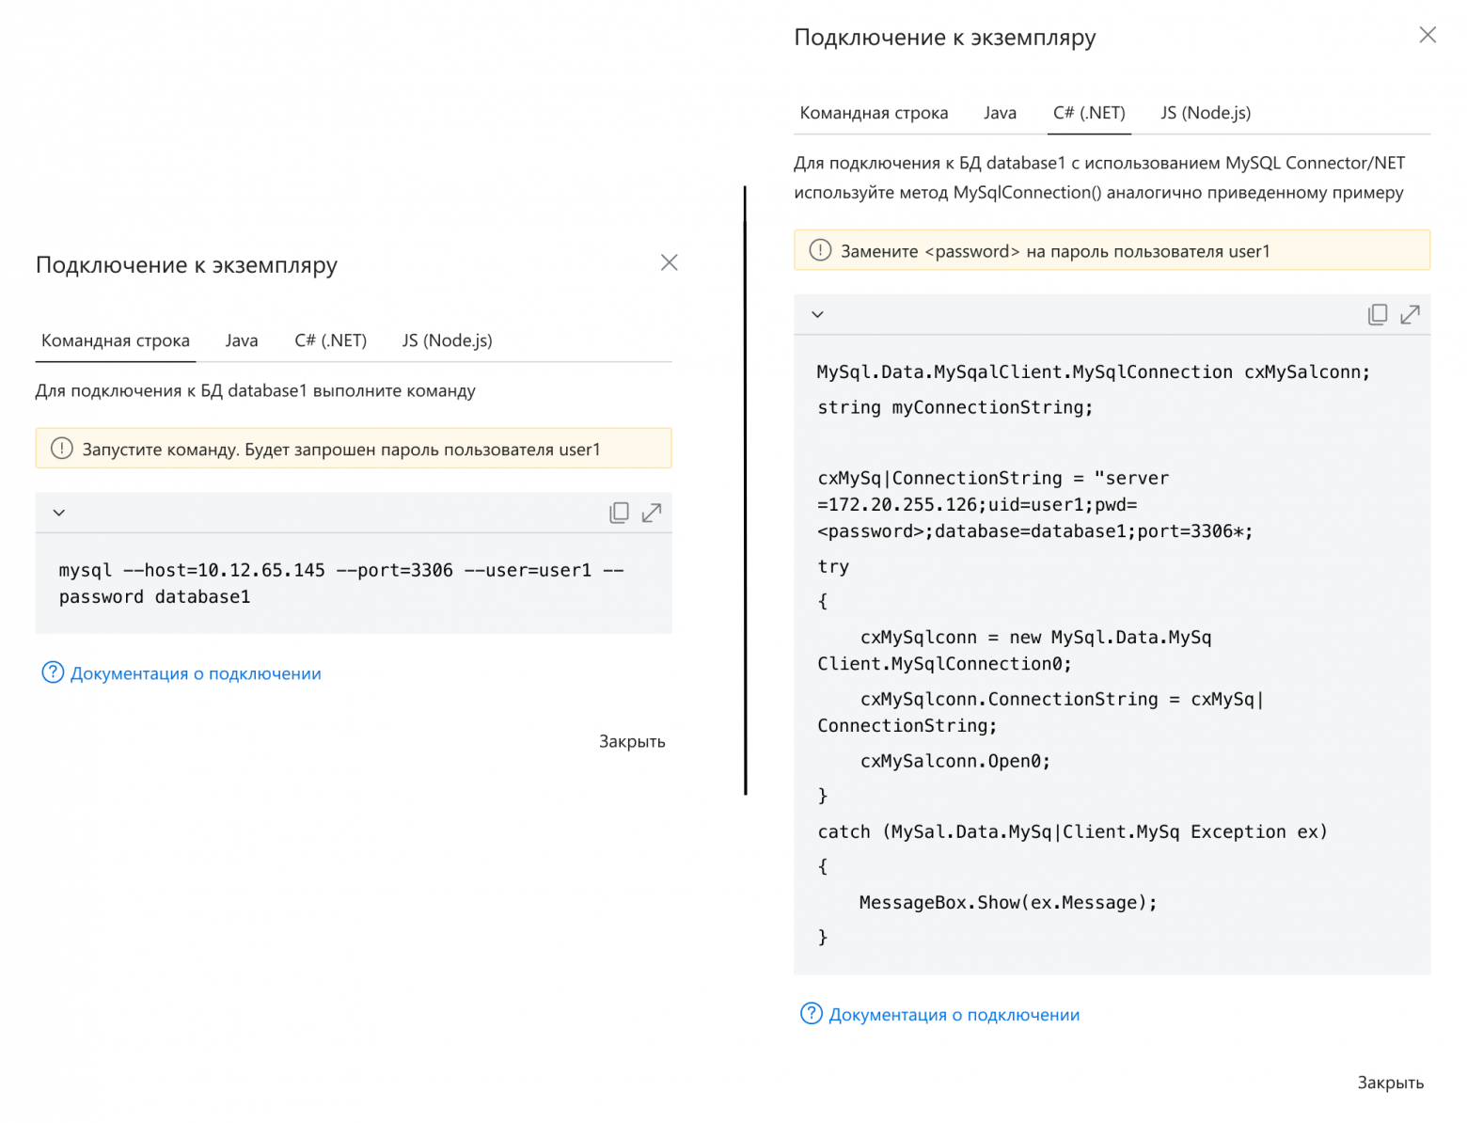Viewport: 1467px width, 1123px height.
Task: Select 'Командная строка' tab in right dialog
Action: pyautogui.click(x=874, y=113)
